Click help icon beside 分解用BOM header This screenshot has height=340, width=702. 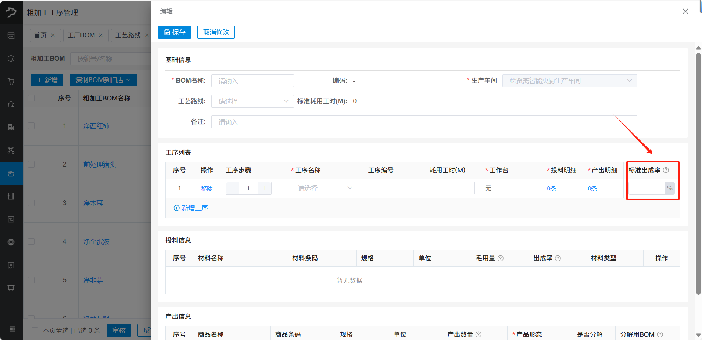click(660, 334)
